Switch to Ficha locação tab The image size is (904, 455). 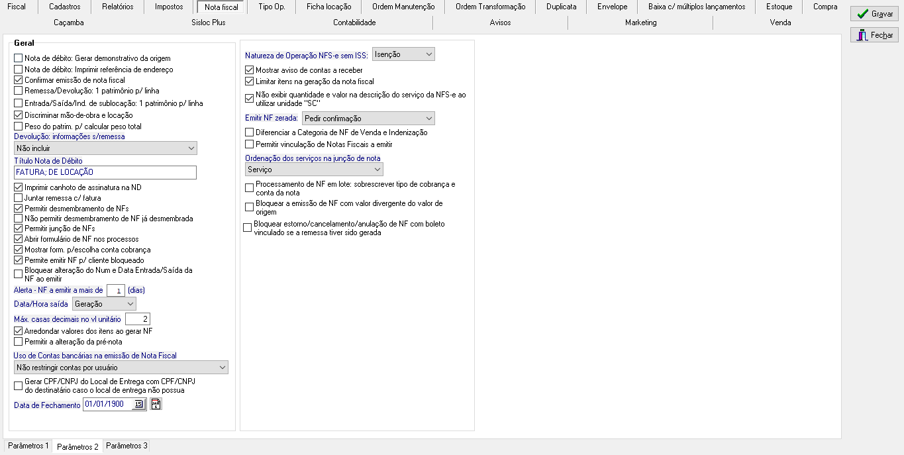[x=329, y=7]
